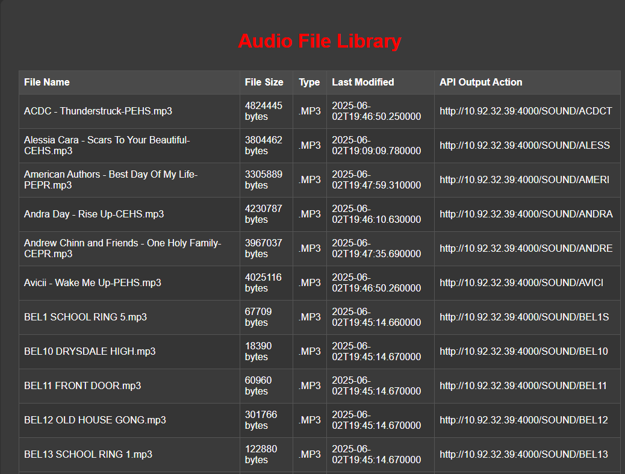Viewport: 625px width, 474px height.
Task: Click the BEL10 DRYSDALE HIGH.mp3 filename
Action: point(90,351)
